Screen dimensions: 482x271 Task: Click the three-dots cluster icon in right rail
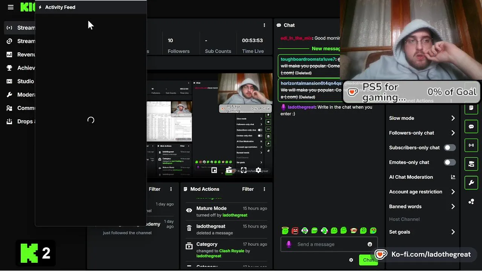(x=471, y=202)
